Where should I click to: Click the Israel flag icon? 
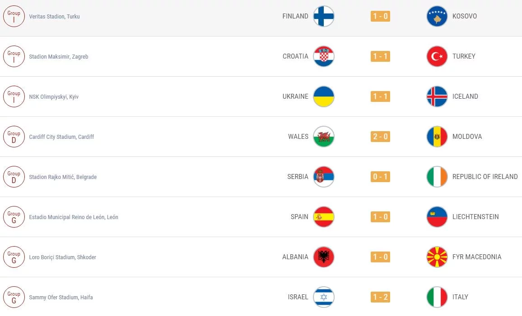[x=323, y=297]
